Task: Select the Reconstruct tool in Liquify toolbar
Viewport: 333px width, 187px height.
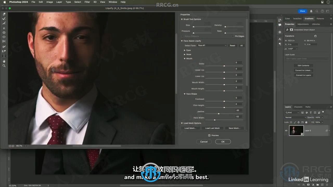Action: tap(4, 19)
